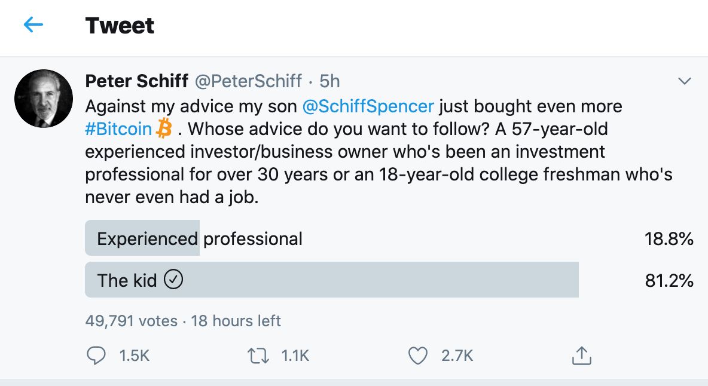Click the Tweet header title
708x386 pixels.
coord(120,26)
